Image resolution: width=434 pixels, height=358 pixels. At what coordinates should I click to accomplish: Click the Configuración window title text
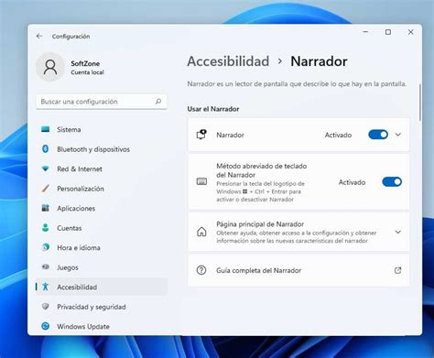tap(71, 37)
